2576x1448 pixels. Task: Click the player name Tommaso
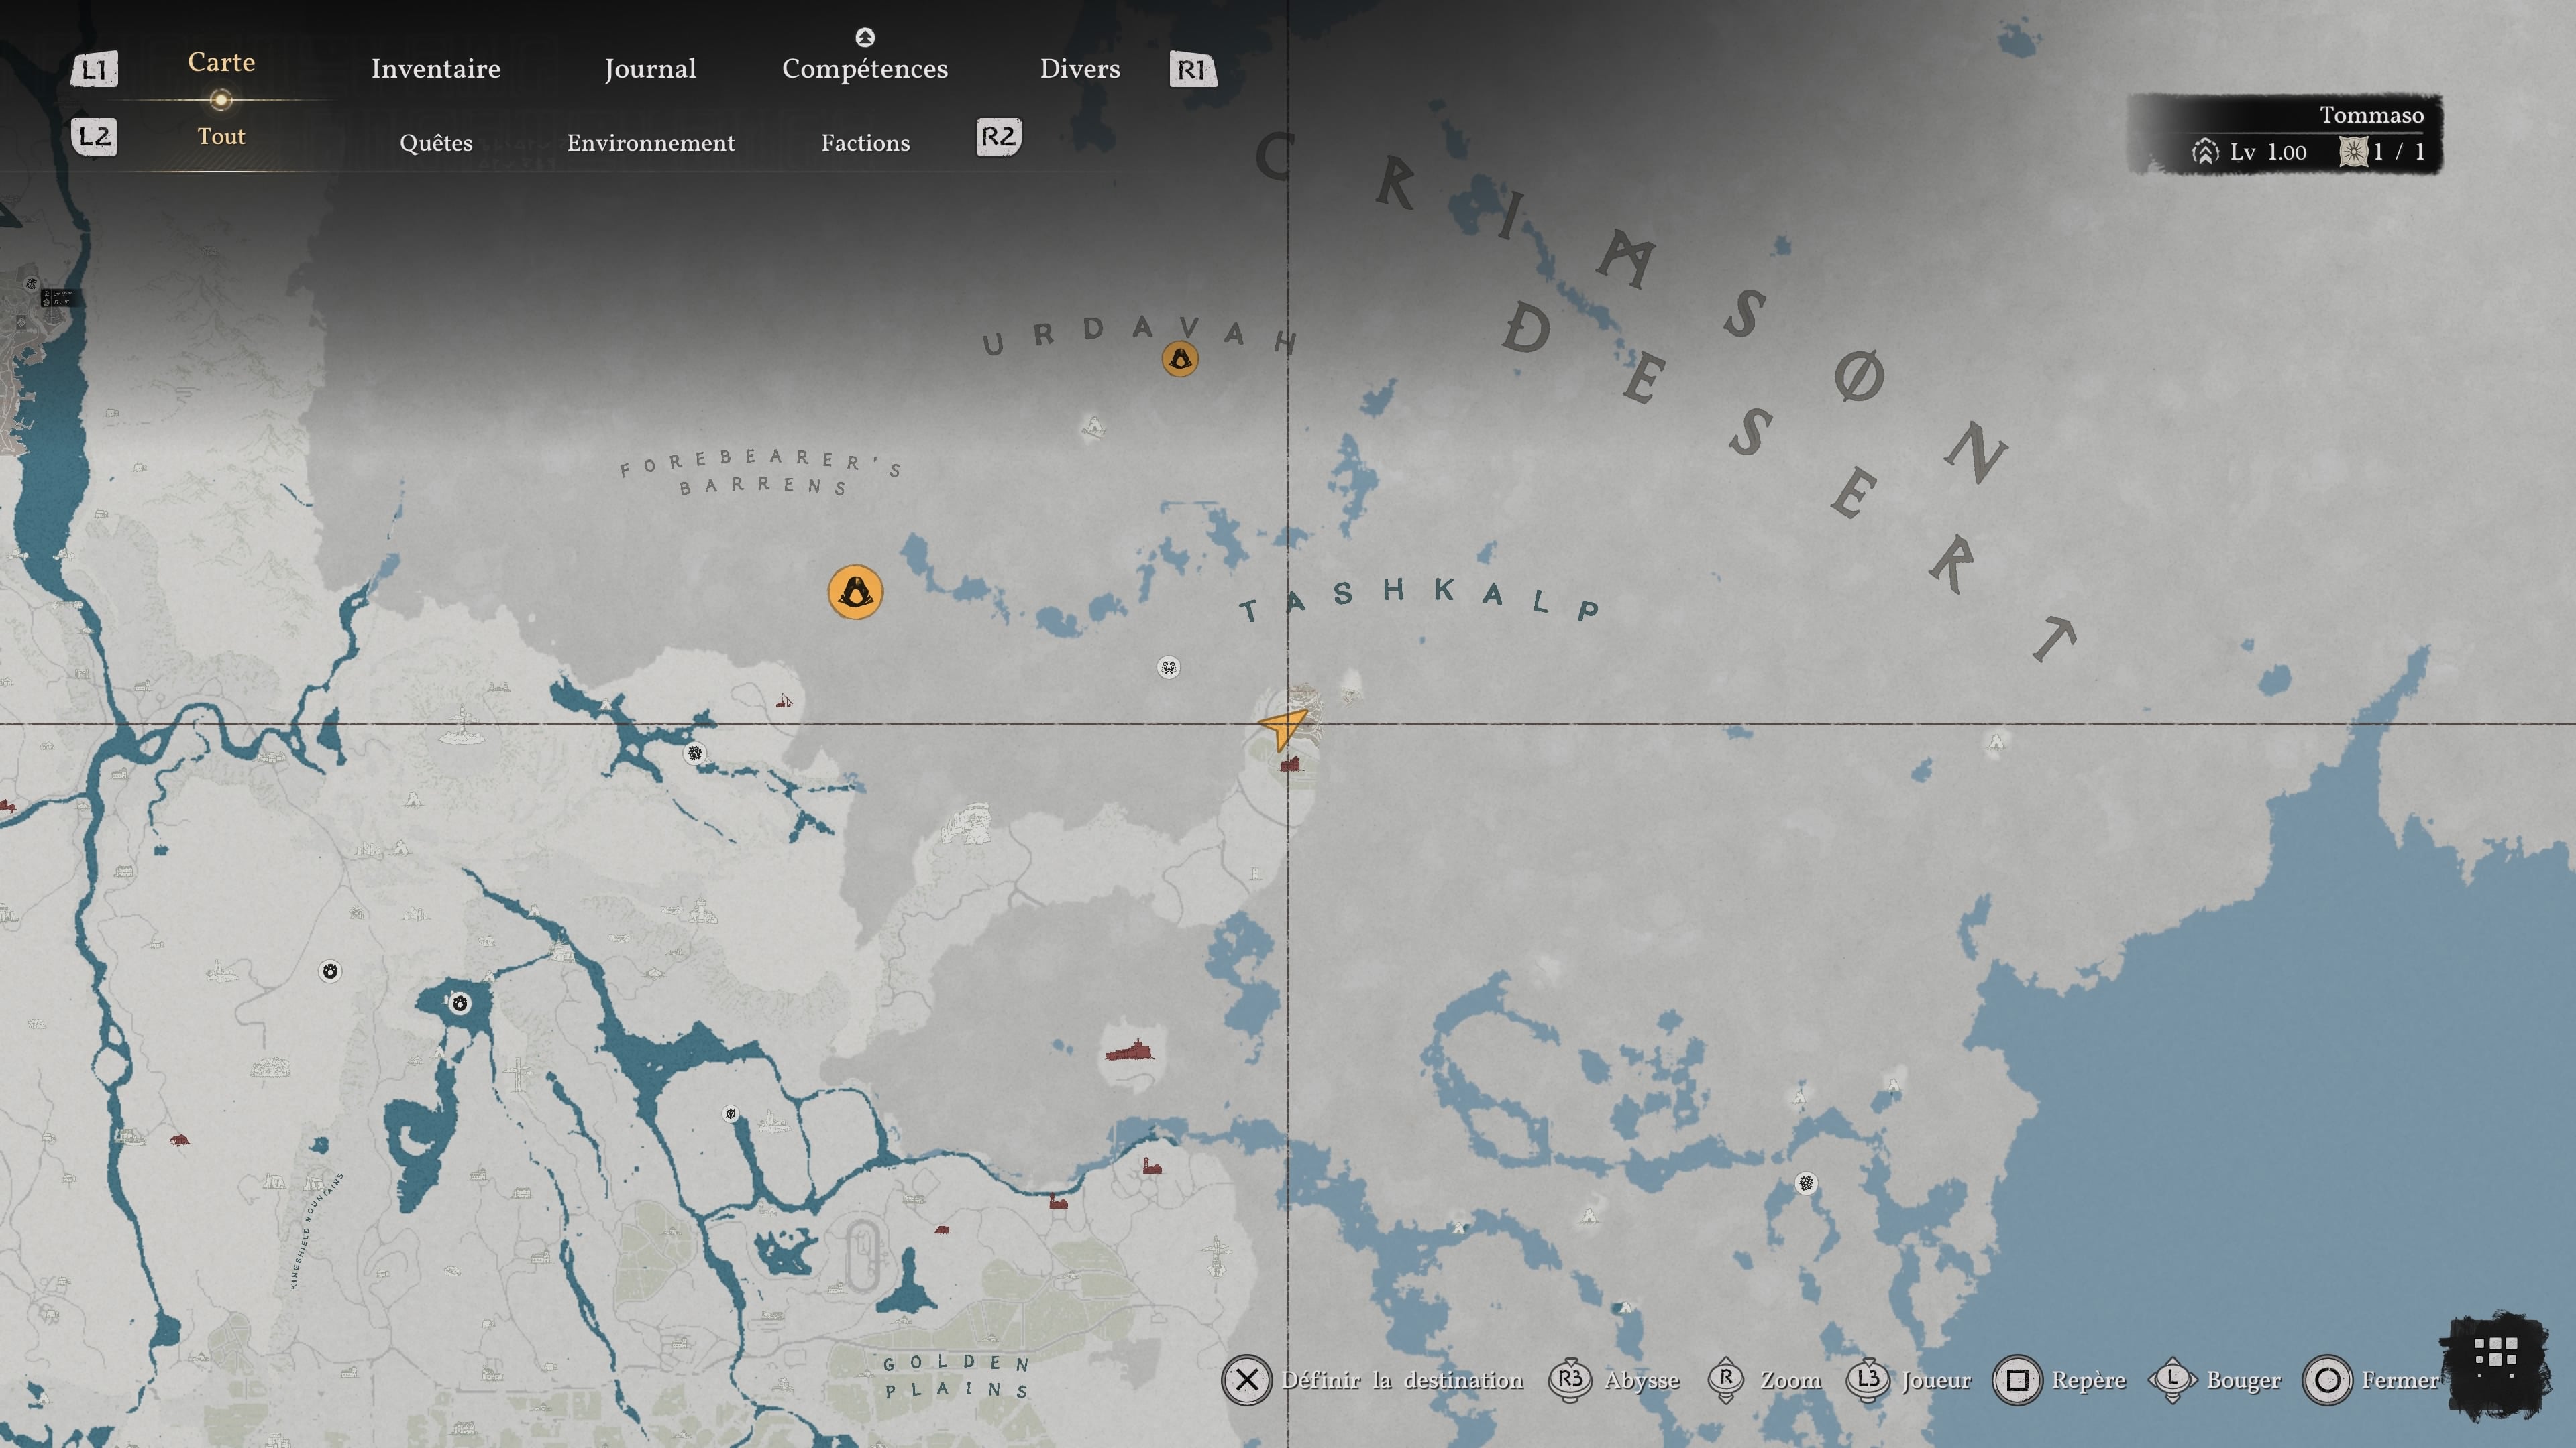click(2371, 115)
